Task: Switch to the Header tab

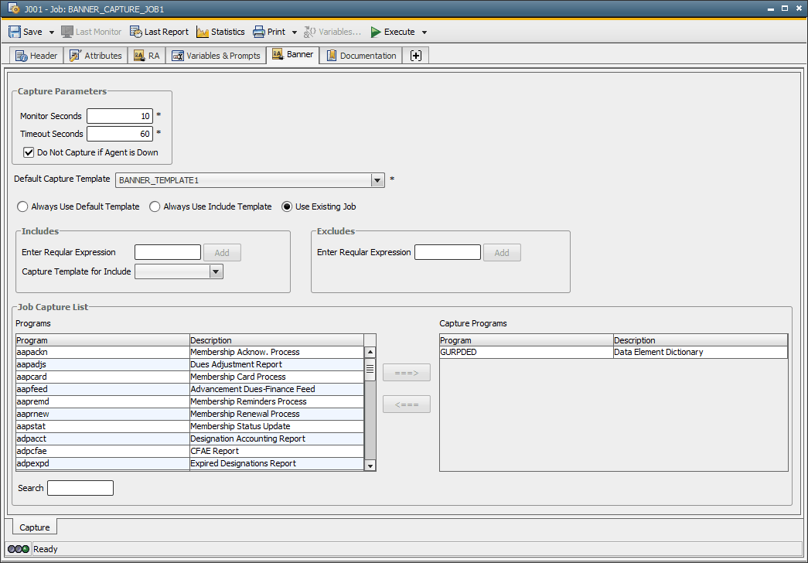Action: tap(36, 56)
